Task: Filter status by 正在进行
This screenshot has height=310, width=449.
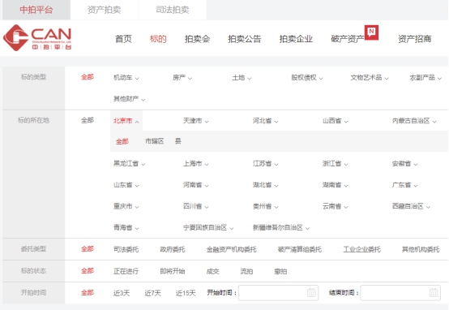Action: pos(126,271)
